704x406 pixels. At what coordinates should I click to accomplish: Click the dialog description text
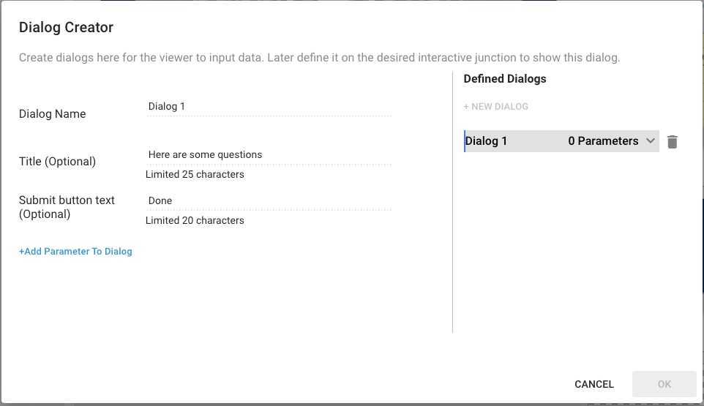point(319,58)
